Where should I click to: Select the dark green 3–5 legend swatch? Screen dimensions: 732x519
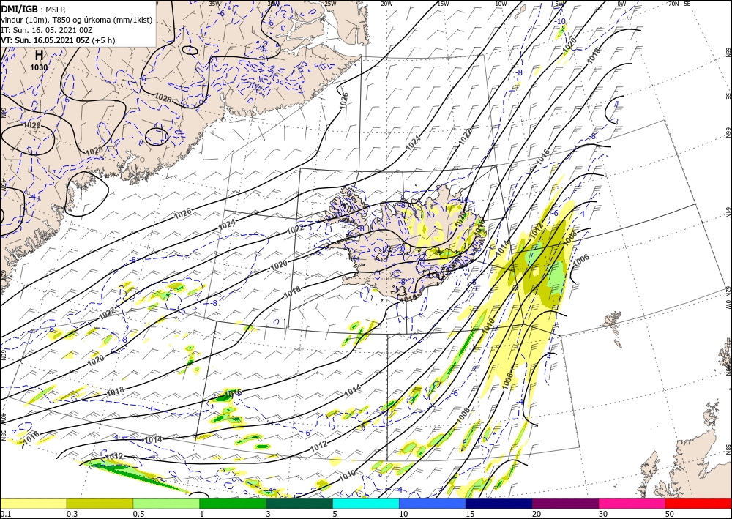click(x=299, y=503)
